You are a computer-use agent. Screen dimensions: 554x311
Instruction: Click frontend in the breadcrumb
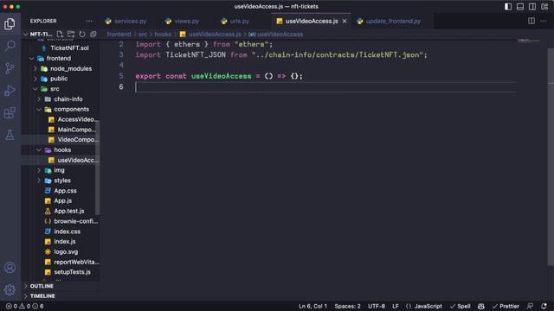tap(119, 35)
